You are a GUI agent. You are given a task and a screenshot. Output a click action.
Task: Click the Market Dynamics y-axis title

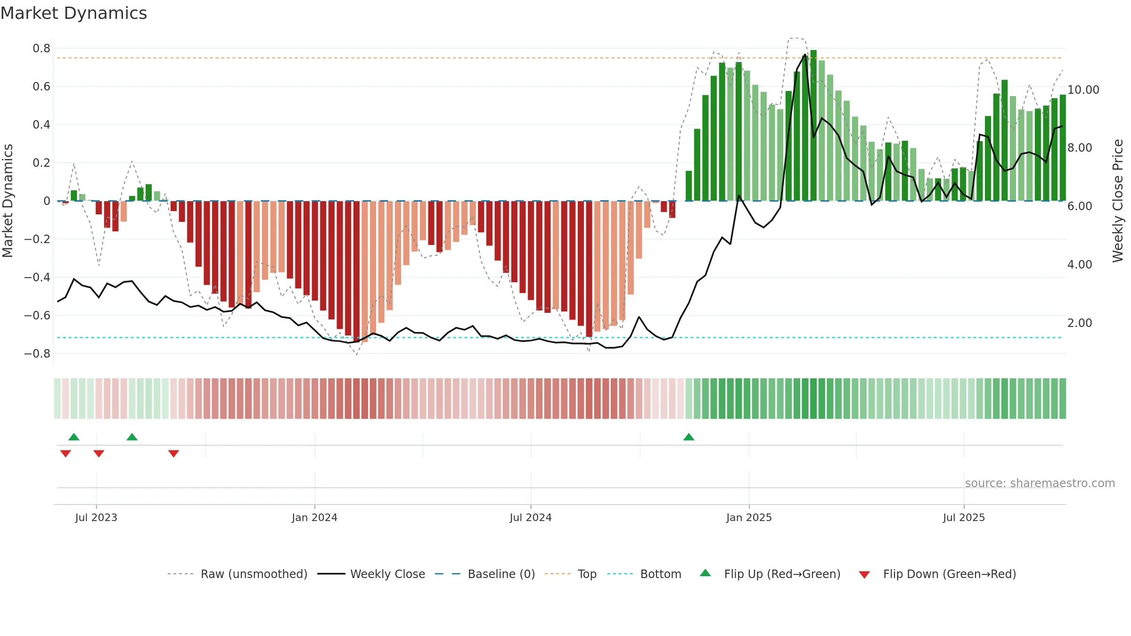[8, 201]
